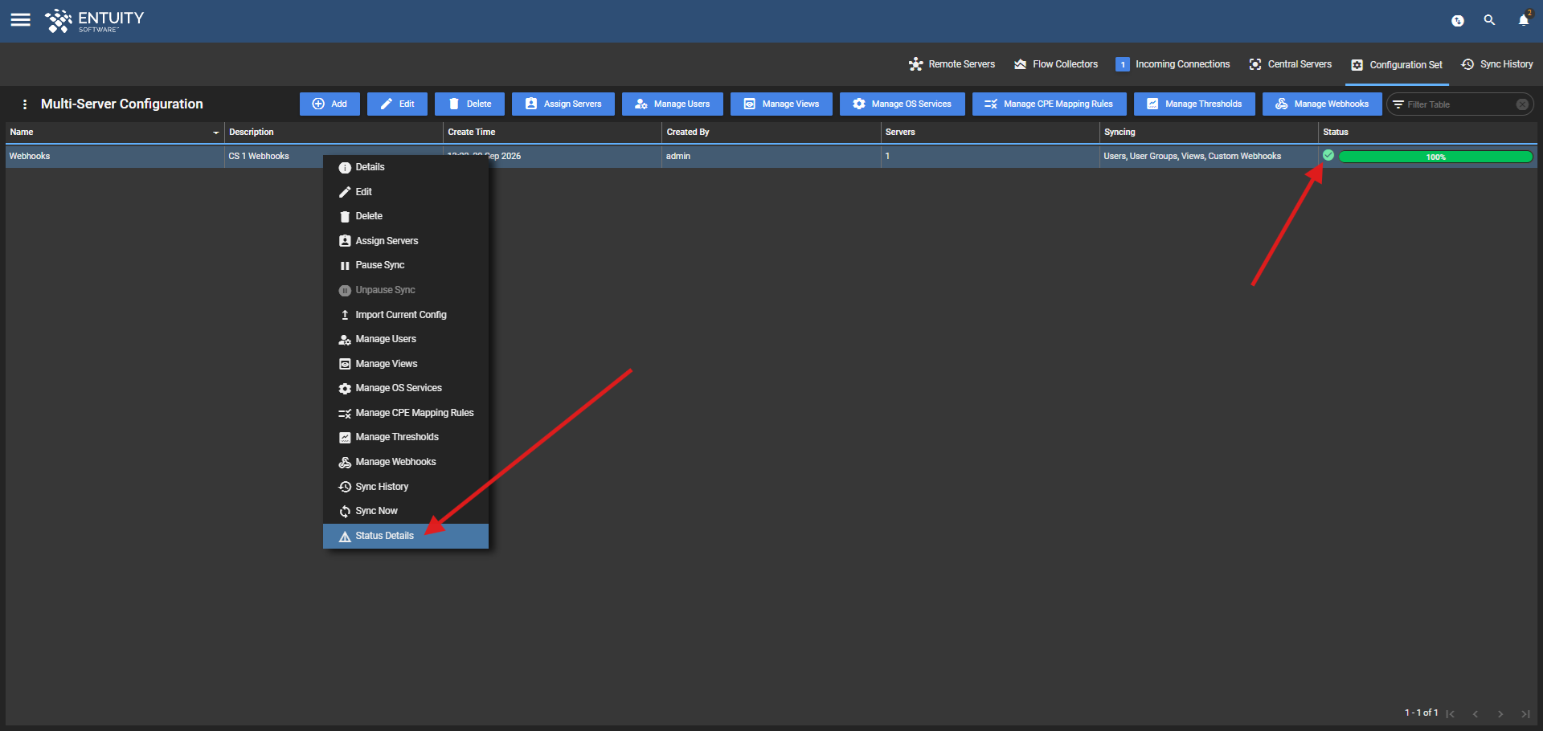Click the Entuity Software logo
Image resolution: width=1543 pixels, height=731 pixels.
(x=95, y=21)
